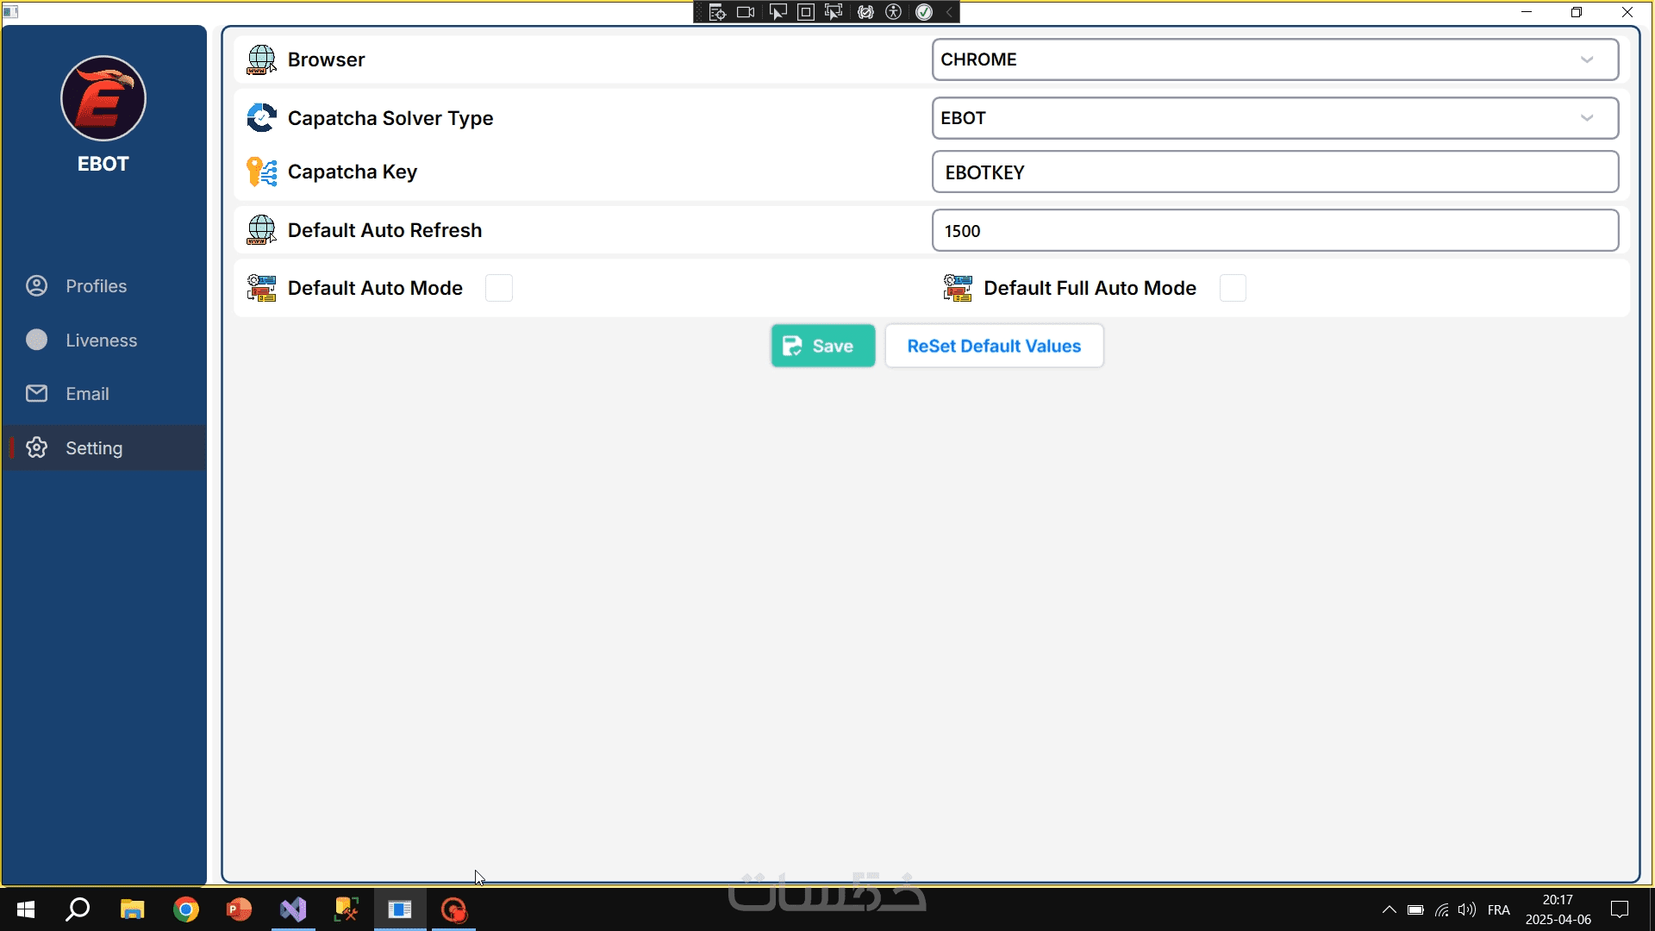Open the Profiles sidebar item

click(x=96, y=286)
